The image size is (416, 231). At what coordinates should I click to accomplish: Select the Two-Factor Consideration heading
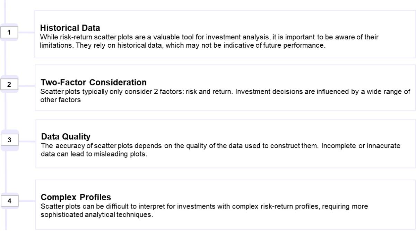[94, 83]
